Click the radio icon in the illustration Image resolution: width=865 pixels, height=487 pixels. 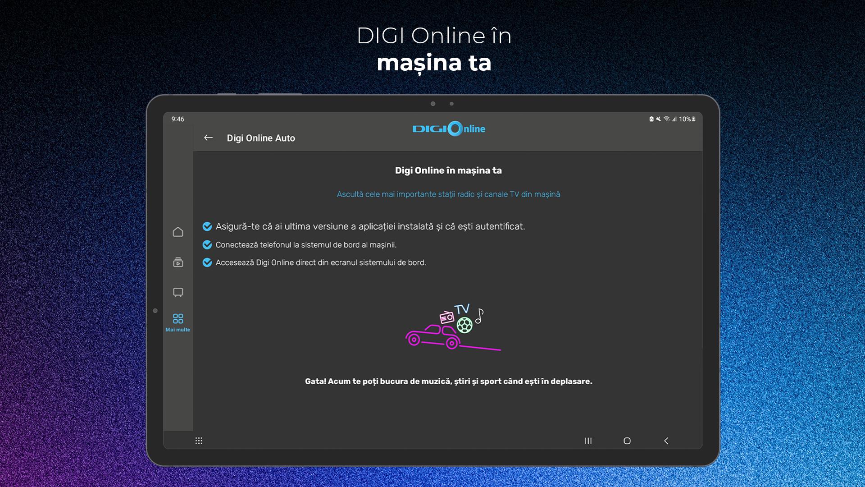[446, 317]
